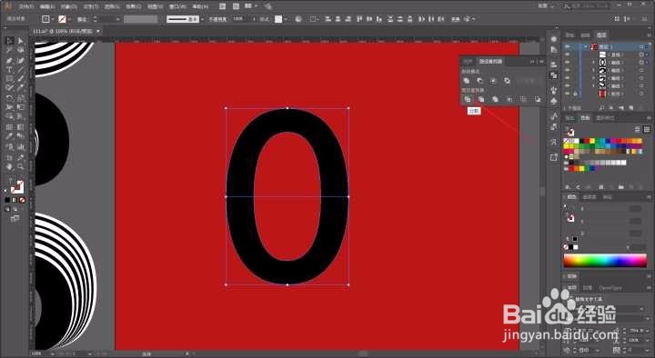Open the Window menu
Screen dimensions: 655x358
[x=177, y=6]
